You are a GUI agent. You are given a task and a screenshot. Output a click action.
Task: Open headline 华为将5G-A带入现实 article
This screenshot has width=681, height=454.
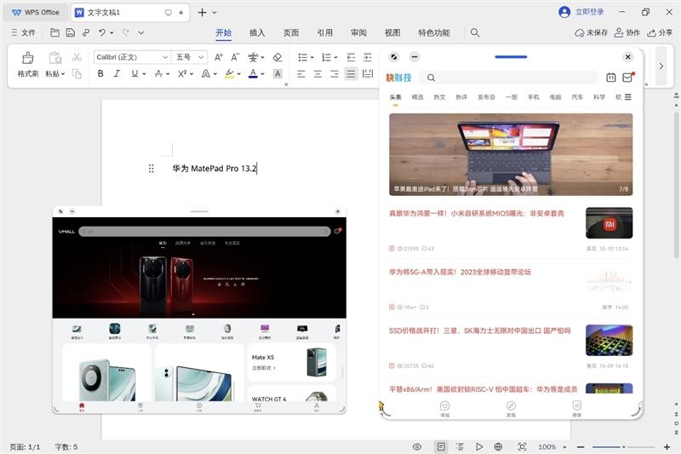coord(460,273)
